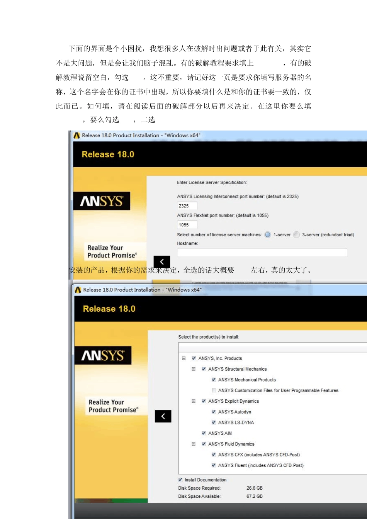Select the 3-server (redundant triad) option
The height and width of the screenshot is (519, 367).
pyautogui.click(x=296, y=235)
